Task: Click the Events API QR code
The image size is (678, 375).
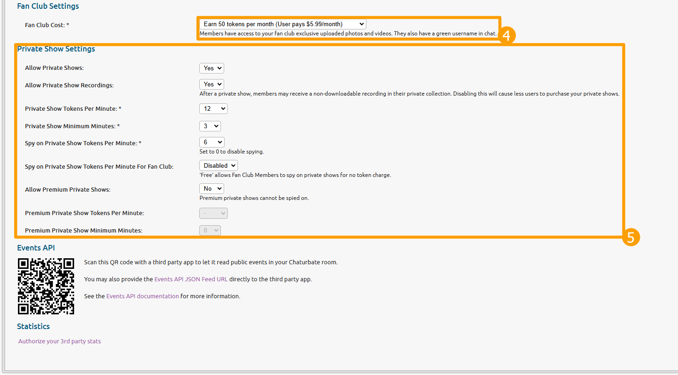Action: point(46,286)
